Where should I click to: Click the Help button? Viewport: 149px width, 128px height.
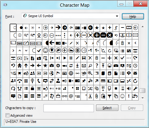point(133,16)
